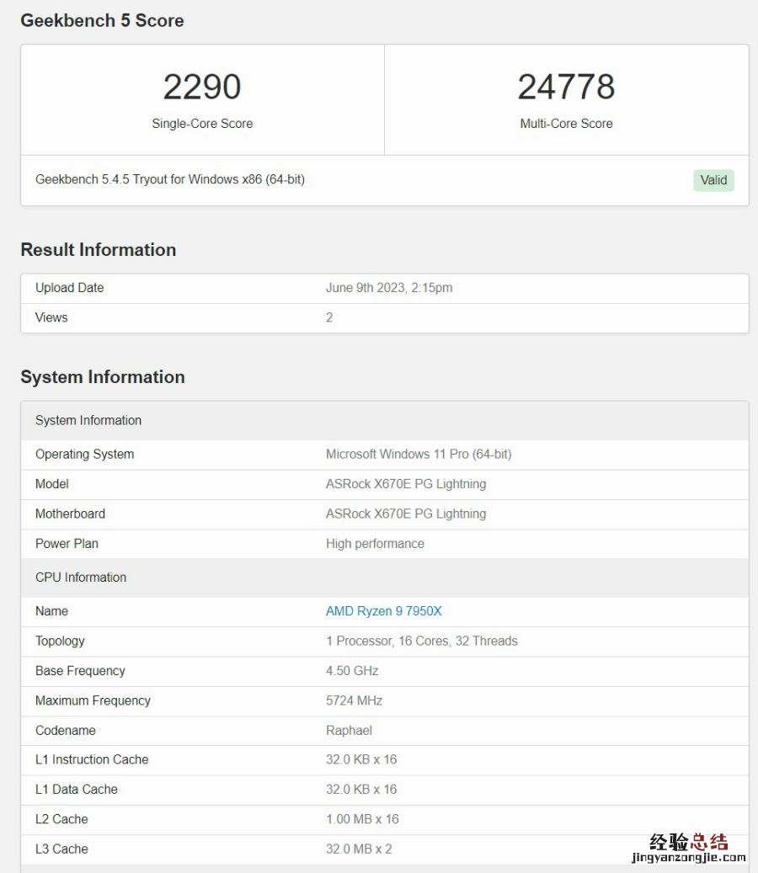Select the 32.0 MB x 2 value
The width and height of the screenshot is (758, 873).
[360, 849]
